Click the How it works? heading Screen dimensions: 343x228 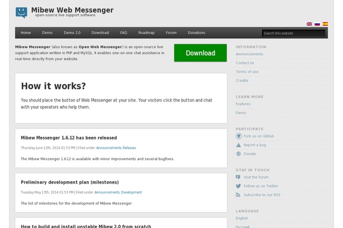click(53, 86)
